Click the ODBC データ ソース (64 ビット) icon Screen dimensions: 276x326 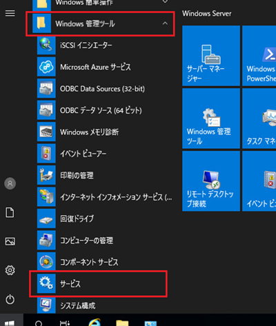click(x=46, y=110)
